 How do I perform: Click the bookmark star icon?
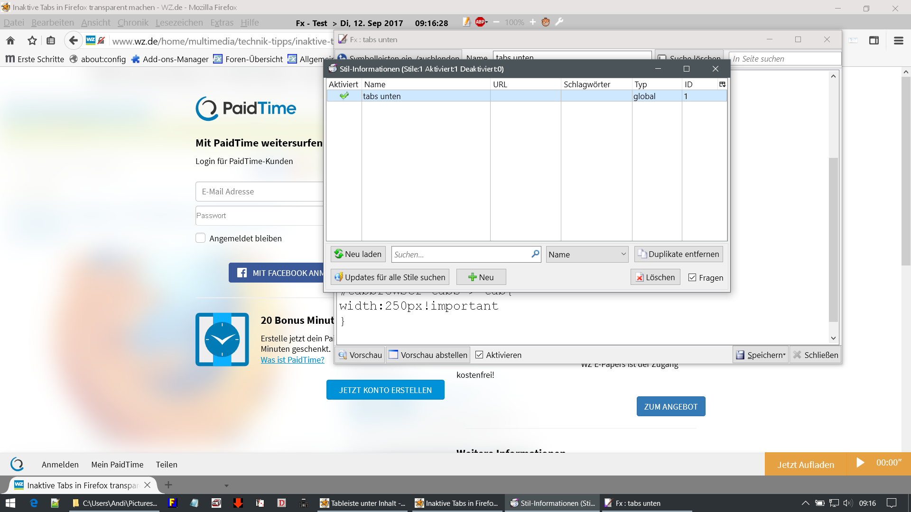[32, 41]
